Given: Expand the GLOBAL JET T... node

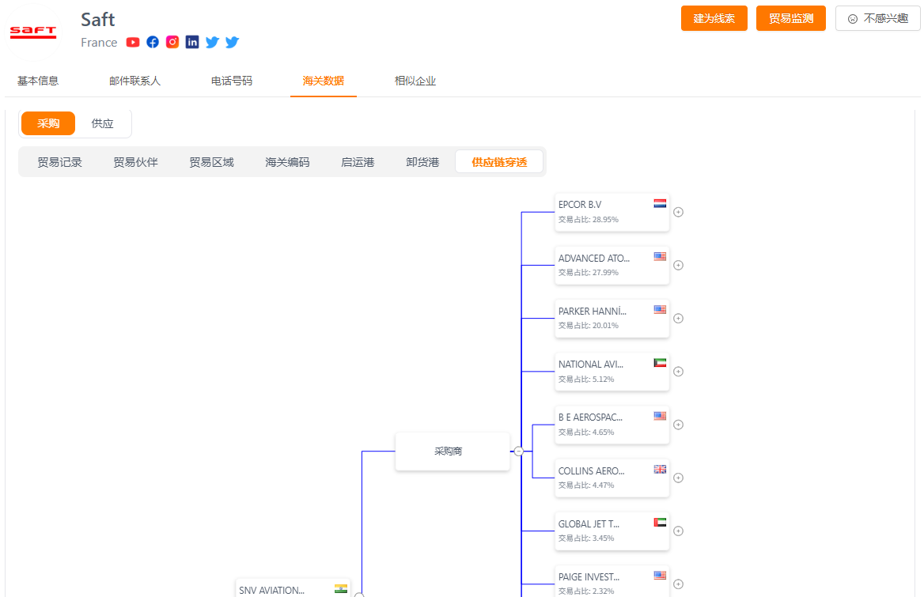Looking at the screenshot, I should [x=678, y=531].
